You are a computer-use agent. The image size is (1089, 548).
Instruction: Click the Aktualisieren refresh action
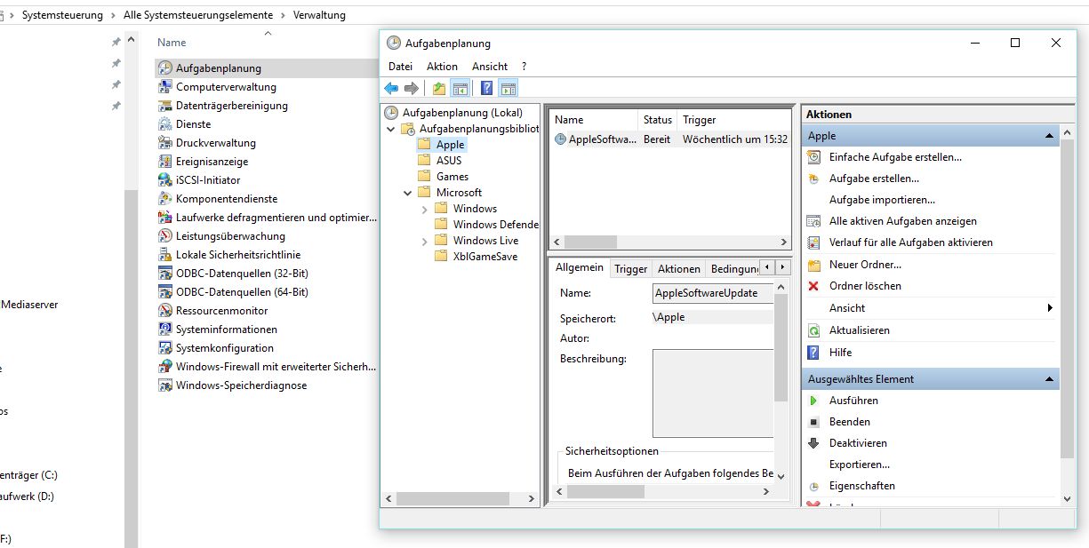(859, 330)
